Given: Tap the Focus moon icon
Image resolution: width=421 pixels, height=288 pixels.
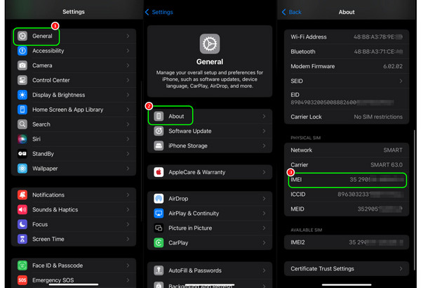Looking at the screenshot, I should [22, 224].
